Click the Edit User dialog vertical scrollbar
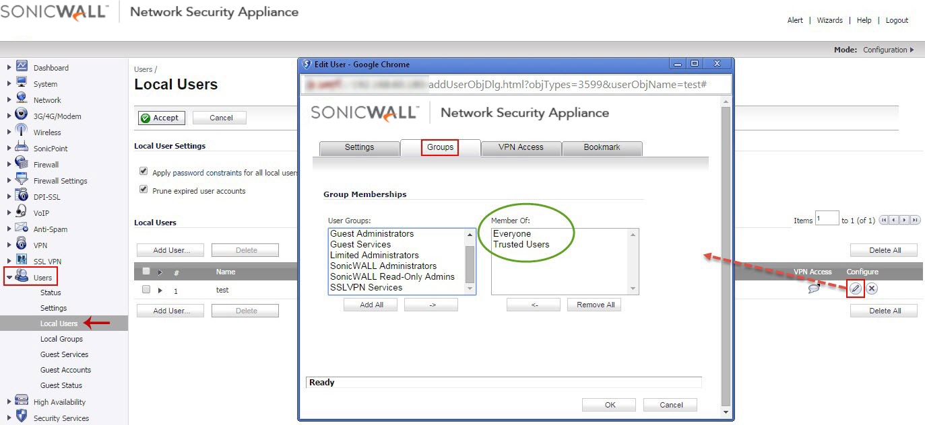The height and width of the screenshot is (425, 925). [x=726, y=257]
